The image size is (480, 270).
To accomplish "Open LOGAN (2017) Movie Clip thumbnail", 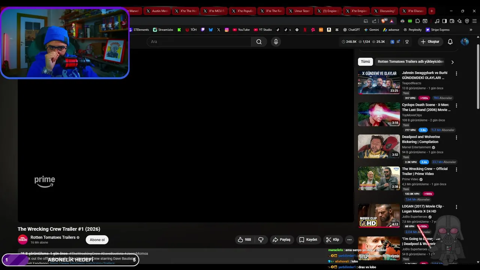I will (379, 216).
